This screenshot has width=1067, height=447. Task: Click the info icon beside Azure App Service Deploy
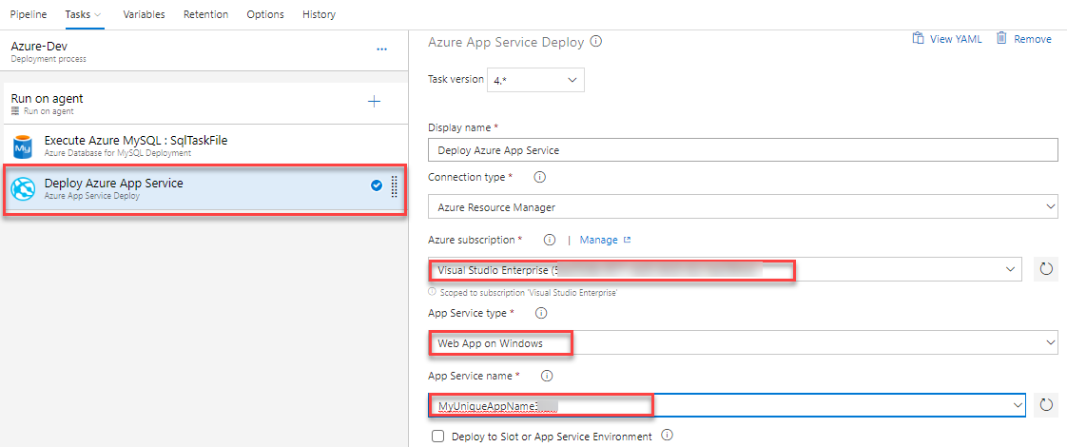coord(596,42)
